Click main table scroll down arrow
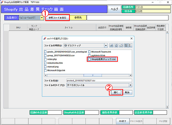The image size is (172, 125). (167, 107)
